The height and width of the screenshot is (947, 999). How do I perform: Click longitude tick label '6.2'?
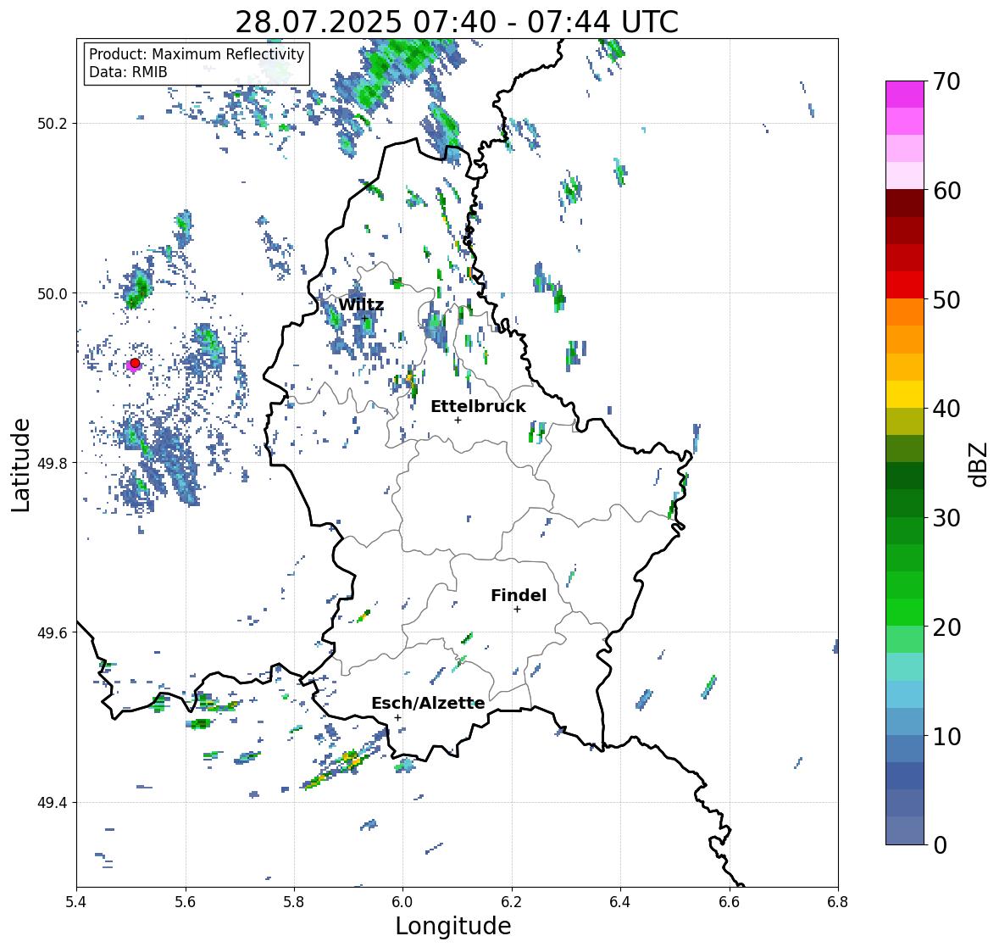[512, 902]
